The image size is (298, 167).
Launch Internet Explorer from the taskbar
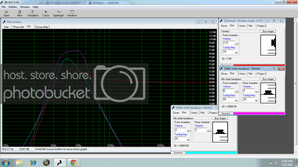pos(33,163)
